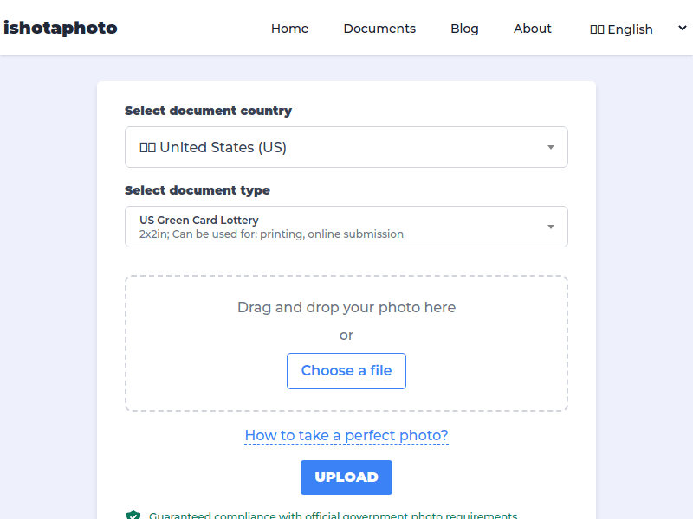
Task: Click the Choose a file button
Action: point(346,371)
